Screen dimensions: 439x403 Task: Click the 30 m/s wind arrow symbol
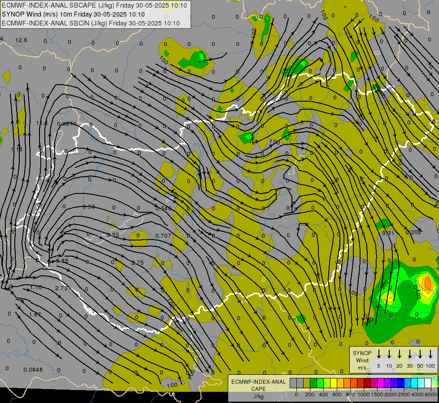[410, 354]
